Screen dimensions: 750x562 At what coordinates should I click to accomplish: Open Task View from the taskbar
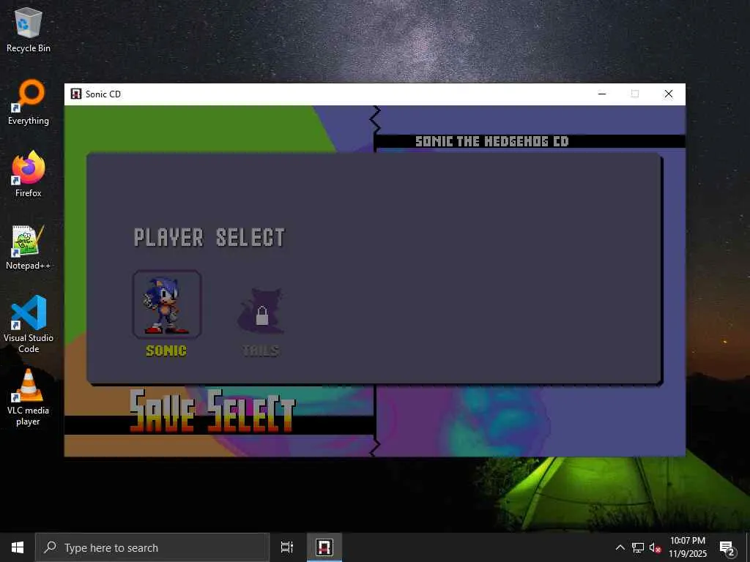click(x=287, y=547)
